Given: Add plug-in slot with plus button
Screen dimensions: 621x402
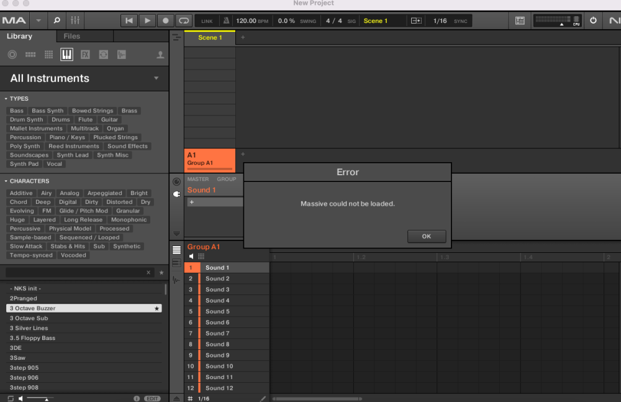Looking at the screenshot, I should pyautogui.click(x=192, y=202).
